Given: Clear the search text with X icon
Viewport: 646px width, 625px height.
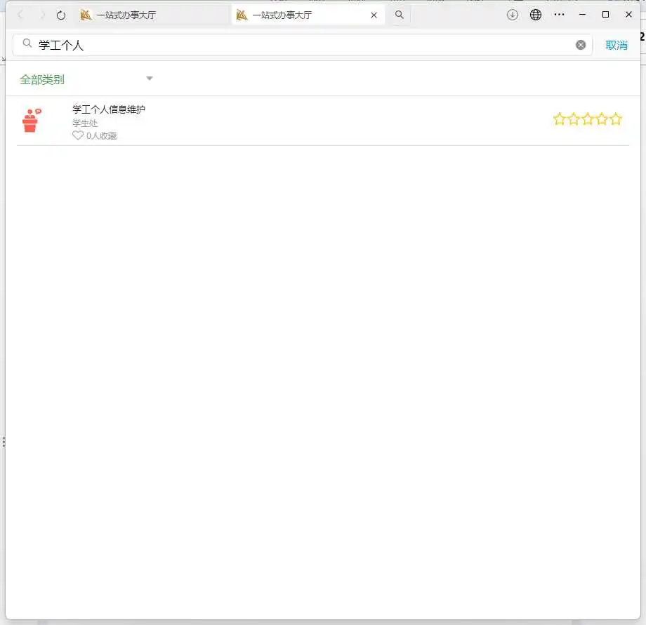Looking at the screenshot, I should pyautogui.click(x=581, y=45).
